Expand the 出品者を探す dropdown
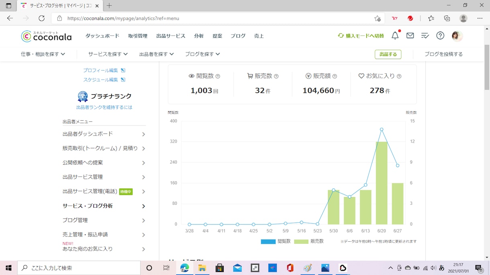Viewport: 490px width, 275px height. pos(157,54)
